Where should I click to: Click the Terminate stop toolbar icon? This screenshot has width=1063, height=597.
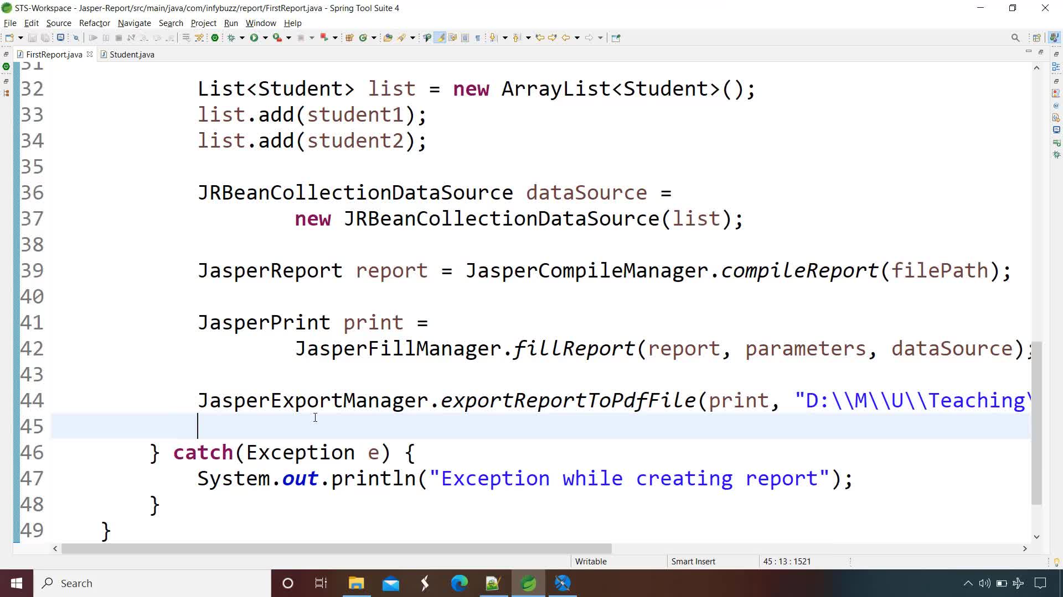coord(118,38)
